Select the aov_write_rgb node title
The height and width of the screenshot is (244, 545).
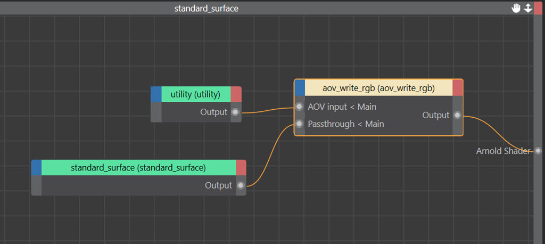click(379, 88)
